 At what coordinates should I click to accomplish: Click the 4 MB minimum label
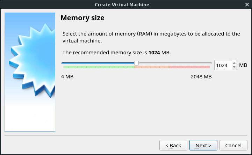[x=67, y=77]
